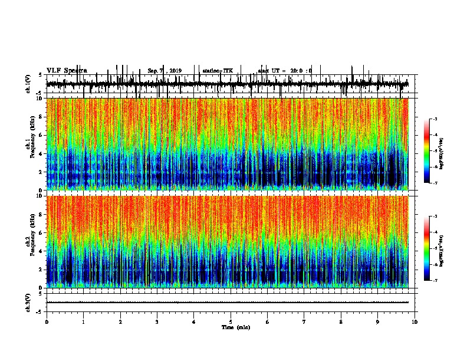467x361 pixels.
Task: Click the ch.2 spectrogram panel
Action: coord(227,242)
